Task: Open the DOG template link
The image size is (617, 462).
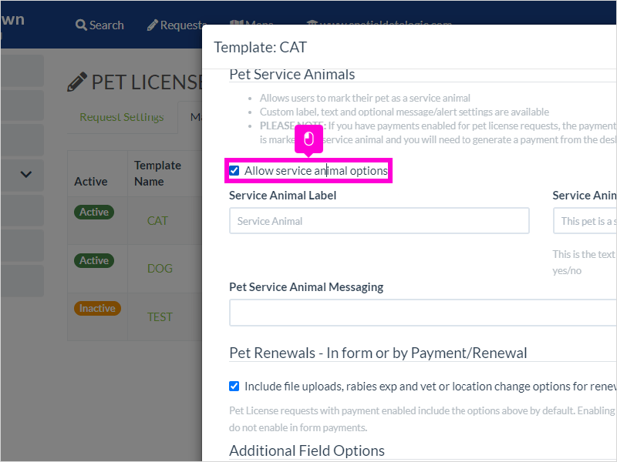Action: [160, 268]
